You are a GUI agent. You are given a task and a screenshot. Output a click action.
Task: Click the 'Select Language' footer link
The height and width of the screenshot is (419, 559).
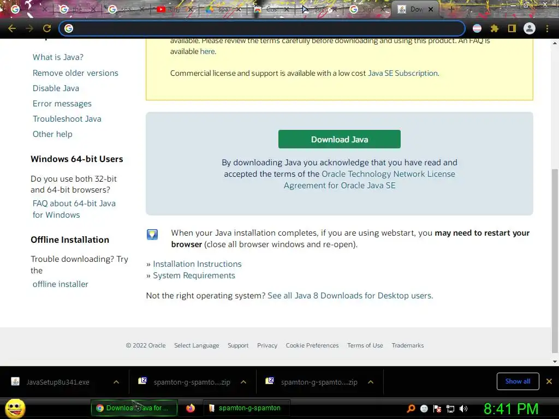pyautogui.click(x=197, y=345)
